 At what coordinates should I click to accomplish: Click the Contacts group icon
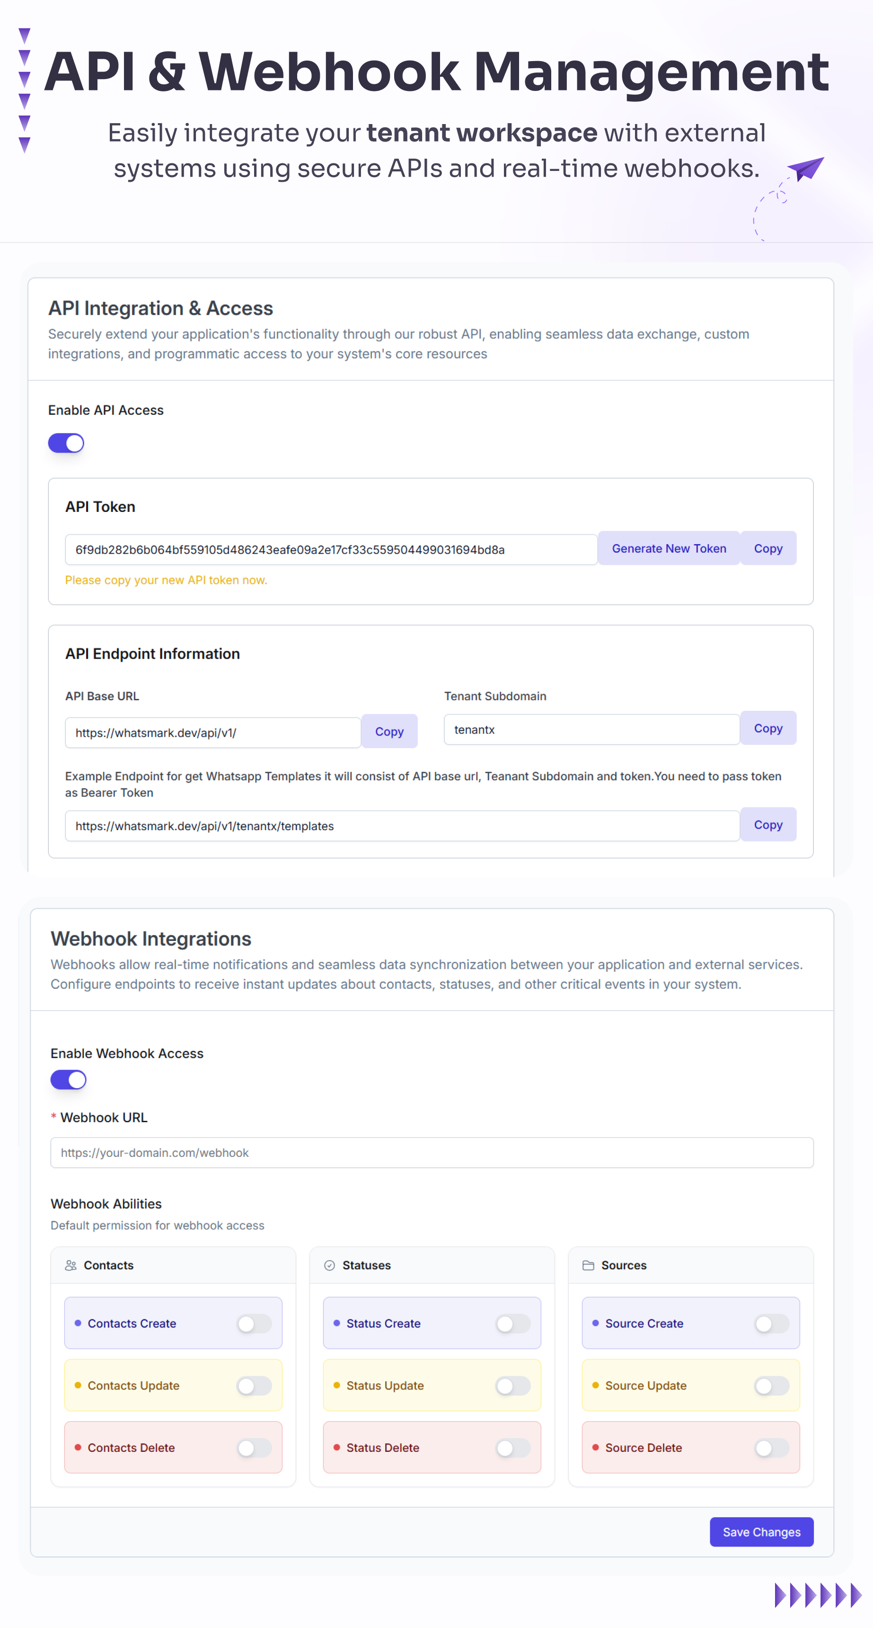[x=71, y=1265]
